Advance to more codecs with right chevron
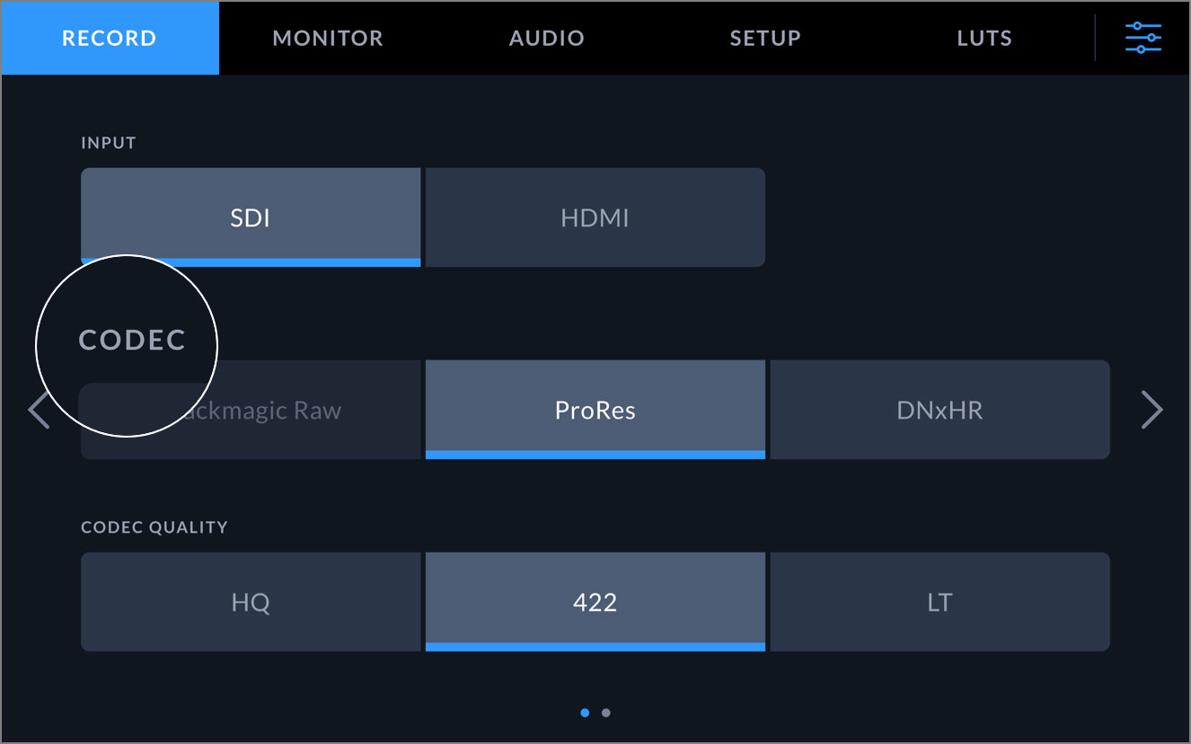 coord(1151,409)
